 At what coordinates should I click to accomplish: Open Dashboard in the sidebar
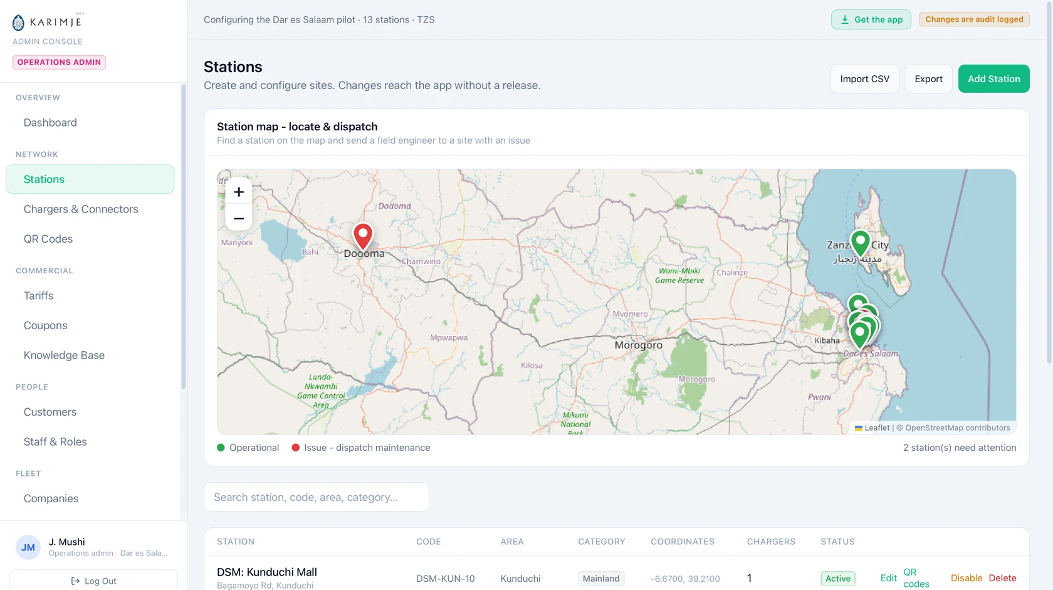90,123
